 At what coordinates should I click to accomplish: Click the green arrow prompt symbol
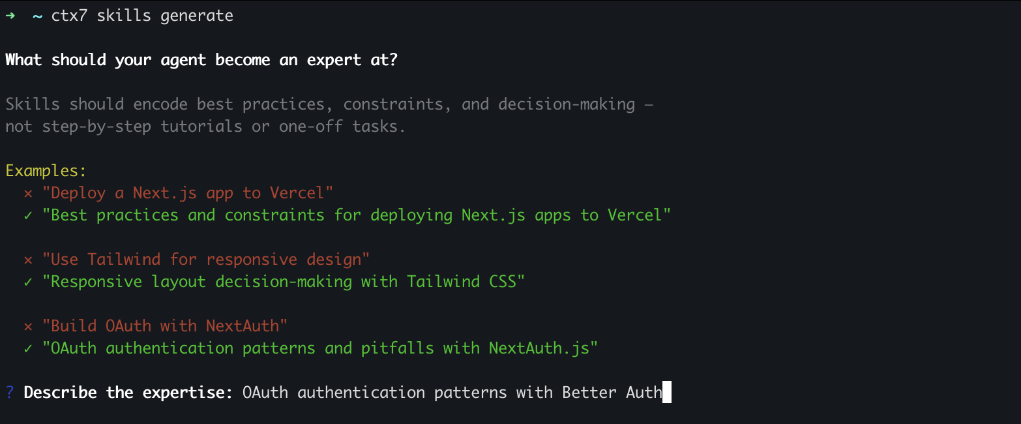coord(10,16)
